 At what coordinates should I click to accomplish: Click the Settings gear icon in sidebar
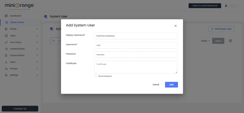pyautogui.click(x=6, y=75)
